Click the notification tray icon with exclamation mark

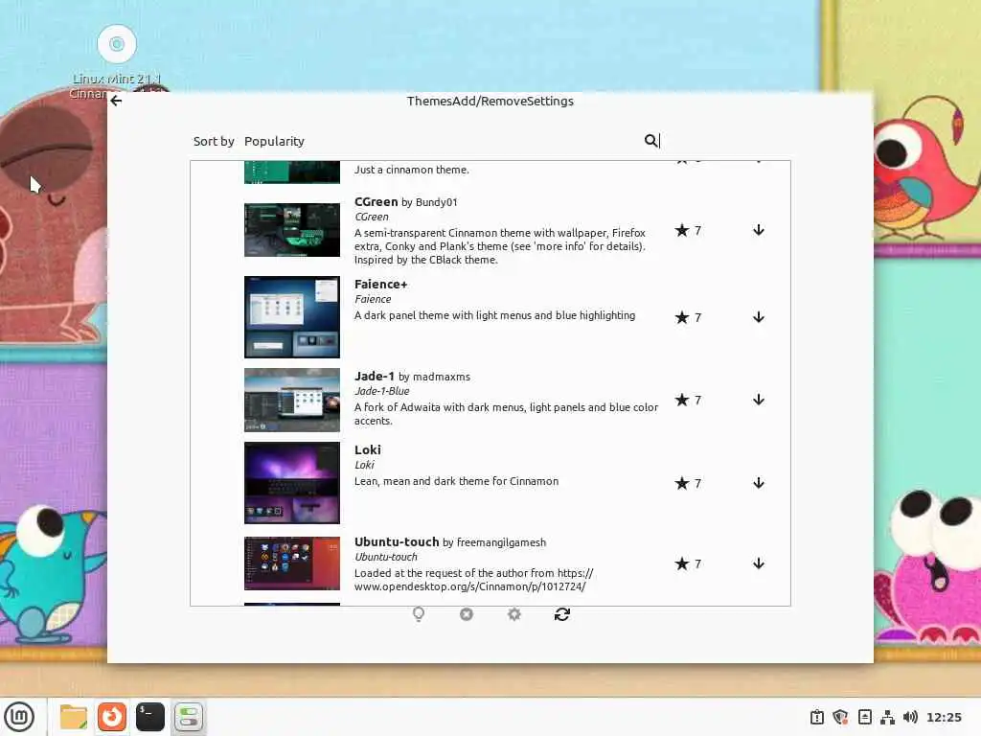[x=816, y=717]
